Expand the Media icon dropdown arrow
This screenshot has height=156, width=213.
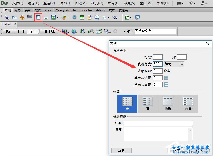click(x=68, y=17)
